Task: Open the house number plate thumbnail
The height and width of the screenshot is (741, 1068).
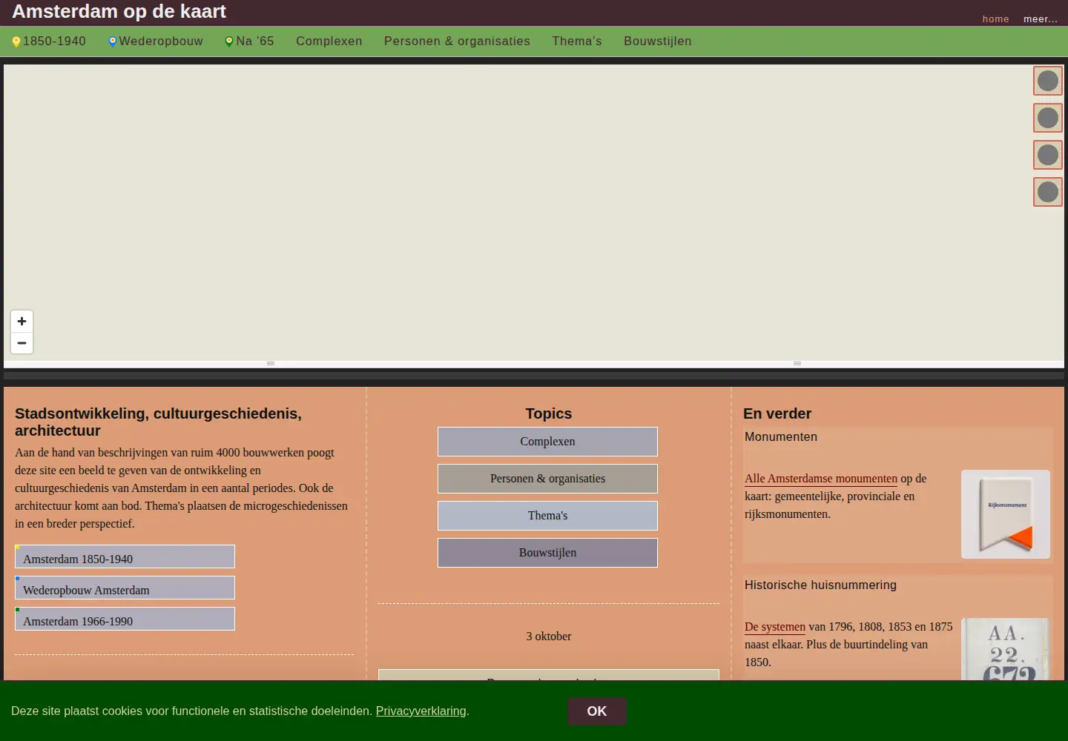Action: (1006, 649)
